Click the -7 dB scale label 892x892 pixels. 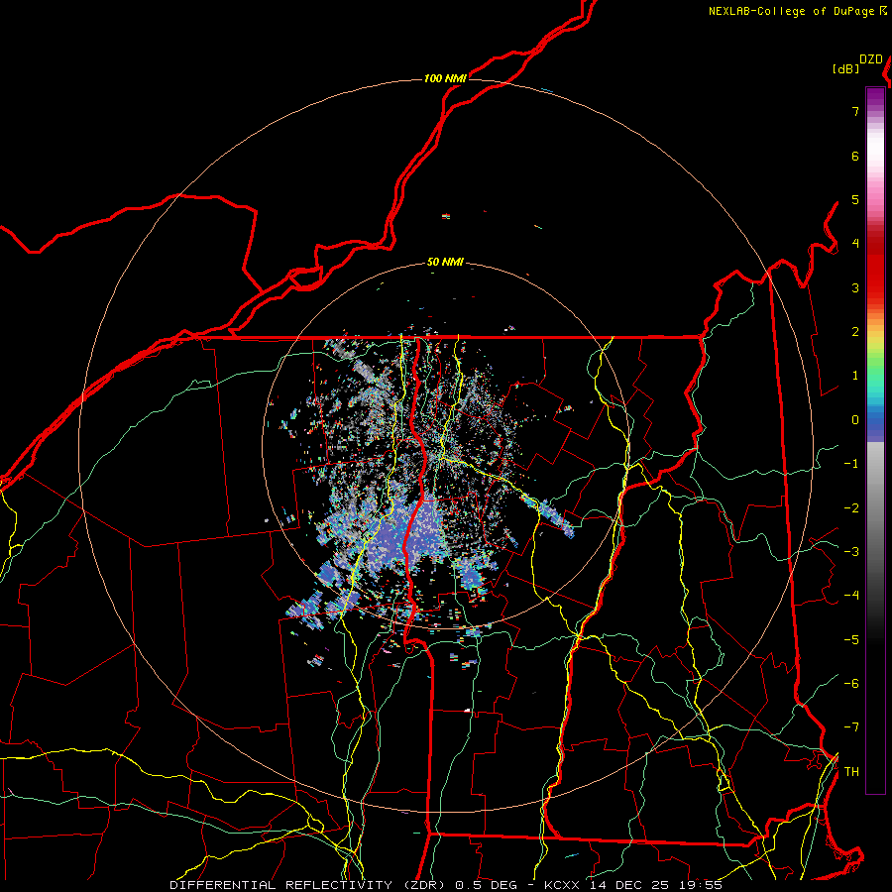tap(851, 727)
